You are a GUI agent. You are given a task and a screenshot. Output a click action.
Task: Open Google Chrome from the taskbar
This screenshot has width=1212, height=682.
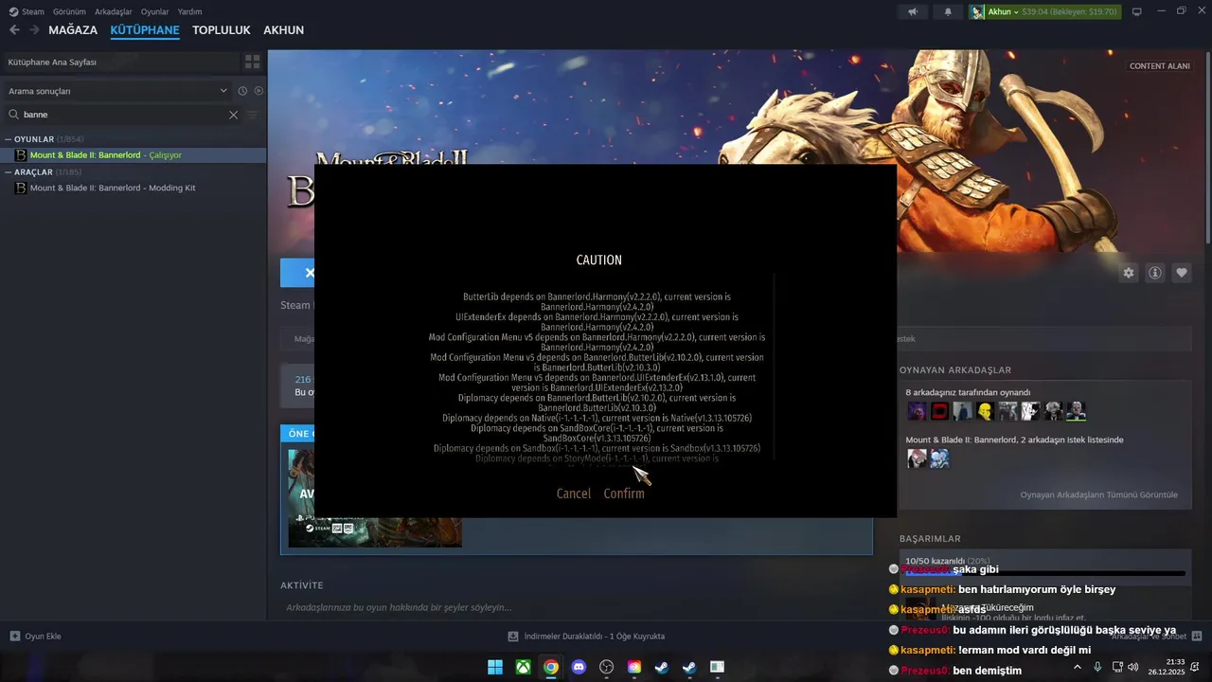pyautogui.click(x=551, y=667)
